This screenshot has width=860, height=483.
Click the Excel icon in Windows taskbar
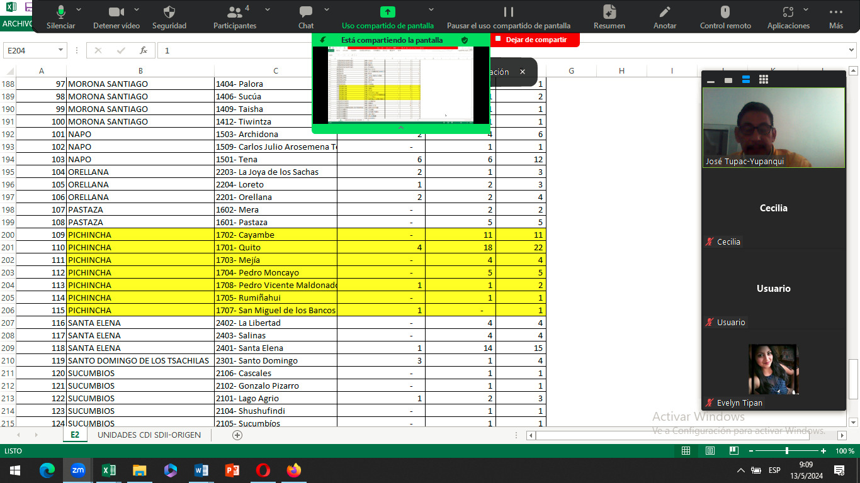pos(108,470)
